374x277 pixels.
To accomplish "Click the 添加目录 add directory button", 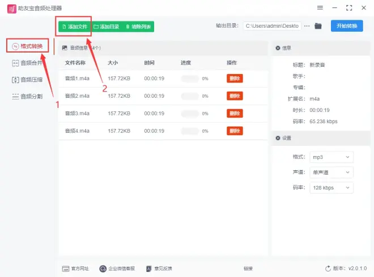I will click(107, 27).
